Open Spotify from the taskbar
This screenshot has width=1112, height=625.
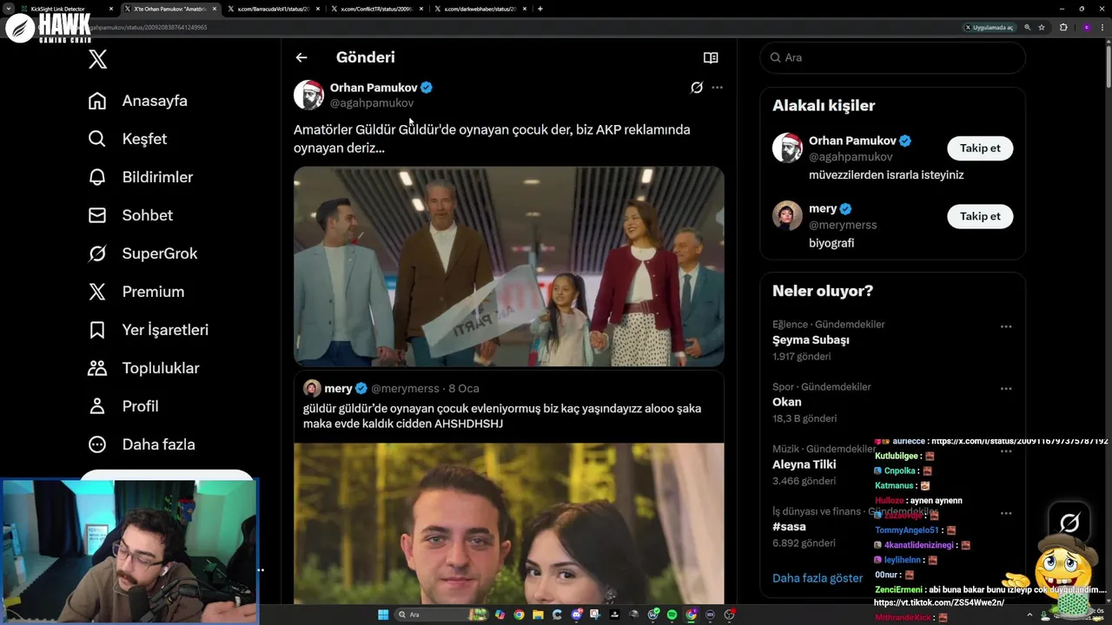tap(672, 615)
